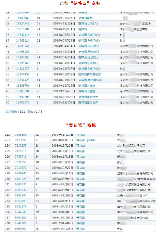This screenshot has height=232, width=160.
Task: Open registration number 6884228
Action: pyautogui.click(x=21, y=179)
